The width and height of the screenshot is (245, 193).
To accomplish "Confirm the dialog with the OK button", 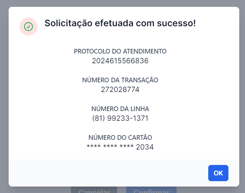I will pos(218,173).
